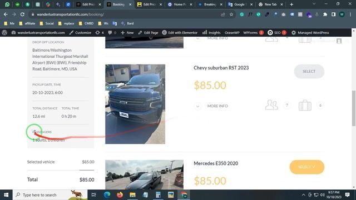Open updates counter showing 4
The width and height of the screenshot is (356, 200).
tap(100, 33)
